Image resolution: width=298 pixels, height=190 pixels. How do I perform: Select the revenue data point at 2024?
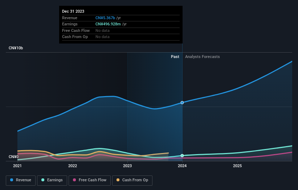tap(182, 103)
